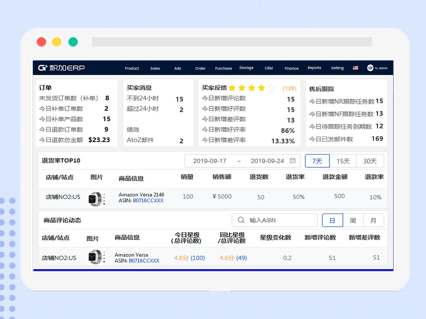Switch to the 15天 range

(x=344, y=161)
